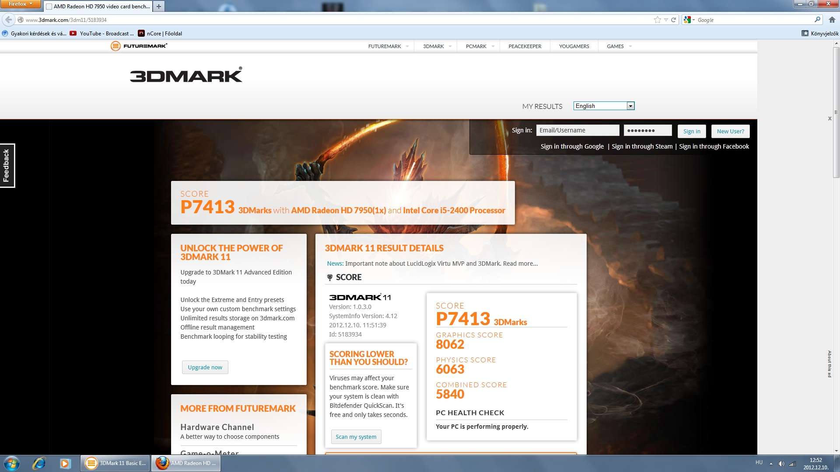Open the Feedback side tab
The image size is (840, 472).
7,166
